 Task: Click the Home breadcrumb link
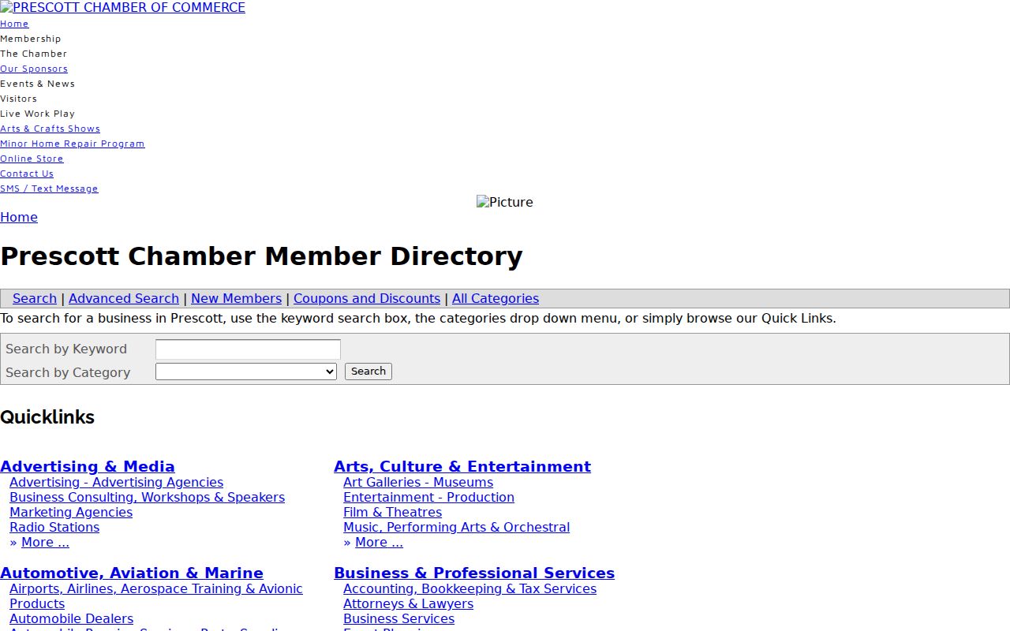coord(19,218)
